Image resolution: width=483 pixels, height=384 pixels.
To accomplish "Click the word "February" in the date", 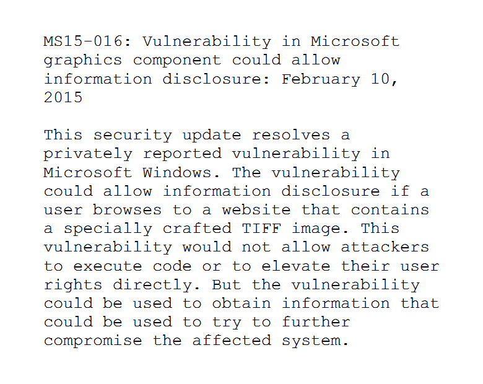I will (x=321, y=80).
